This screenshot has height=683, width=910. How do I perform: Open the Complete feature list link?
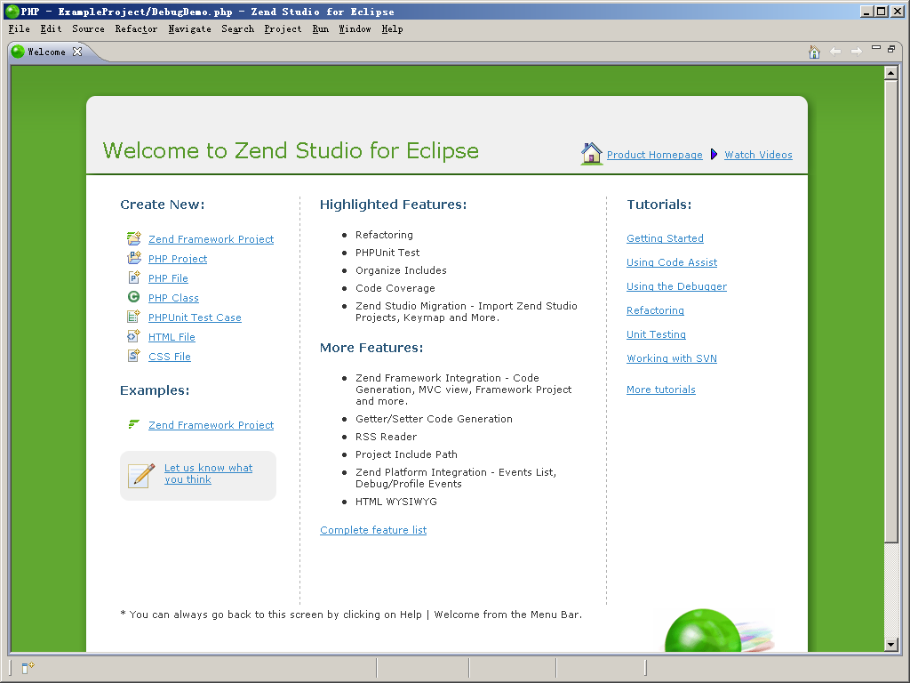tap(372, 529)
